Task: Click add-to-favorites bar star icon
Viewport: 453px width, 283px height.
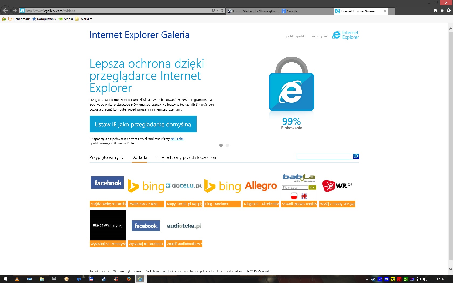Action: tap(4, 19)
